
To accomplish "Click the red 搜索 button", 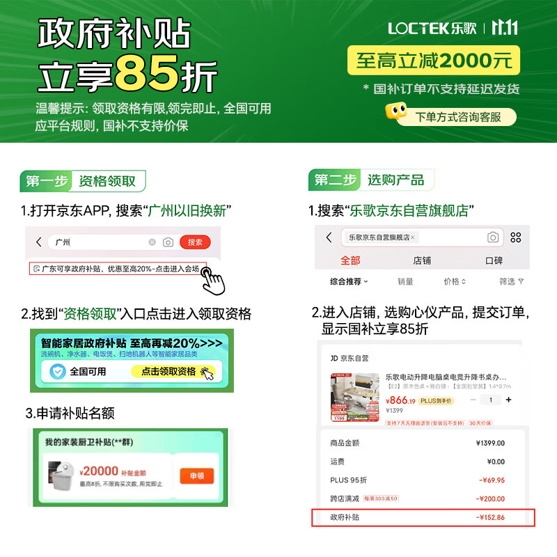I will coord(195,242).
